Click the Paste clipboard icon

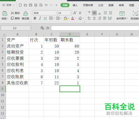(5, 14)
